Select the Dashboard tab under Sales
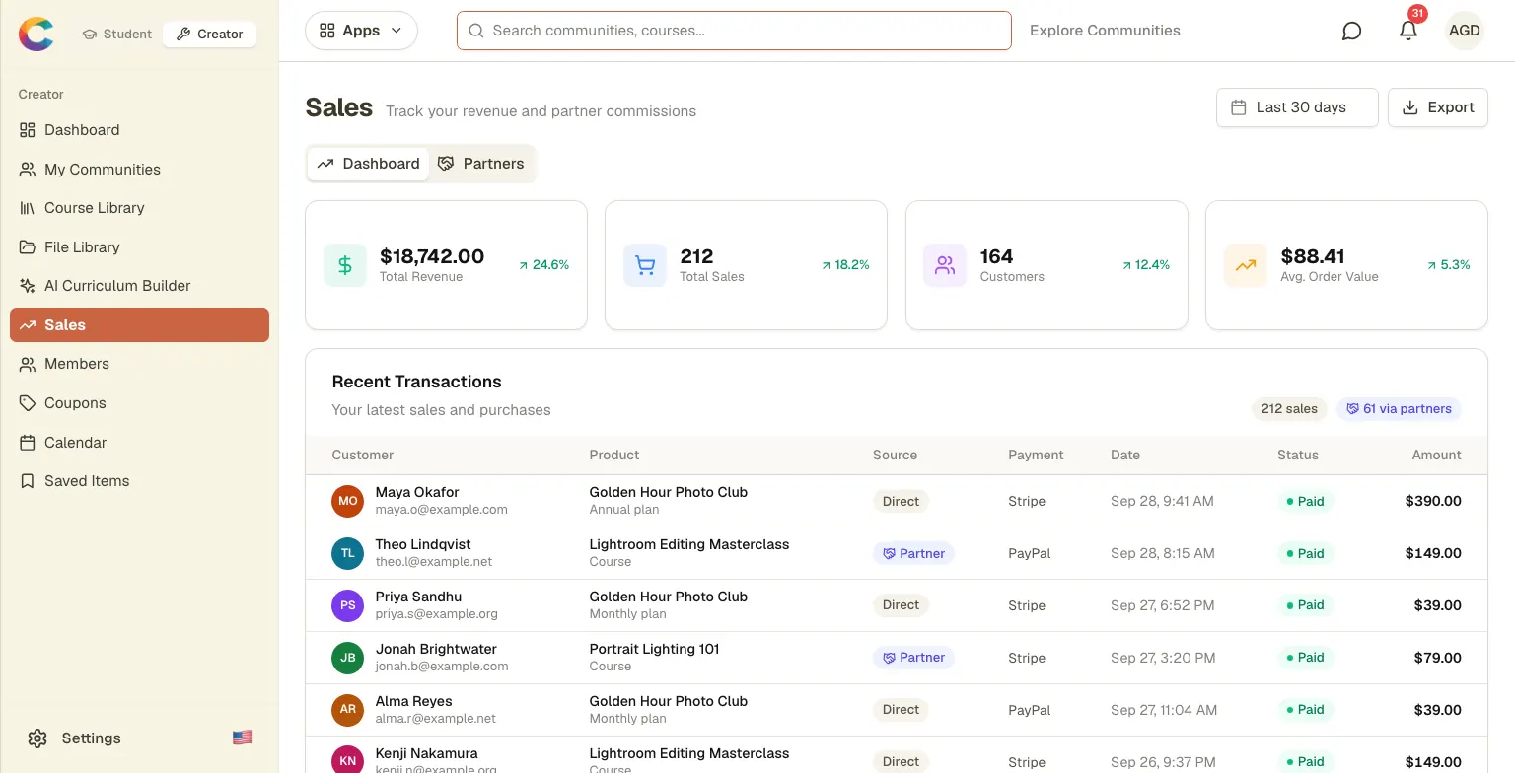 tap(368, 164)
